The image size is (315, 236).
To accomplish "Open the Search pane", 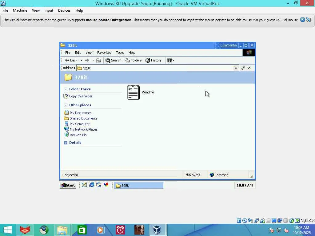I will click(x=114, y=60).
